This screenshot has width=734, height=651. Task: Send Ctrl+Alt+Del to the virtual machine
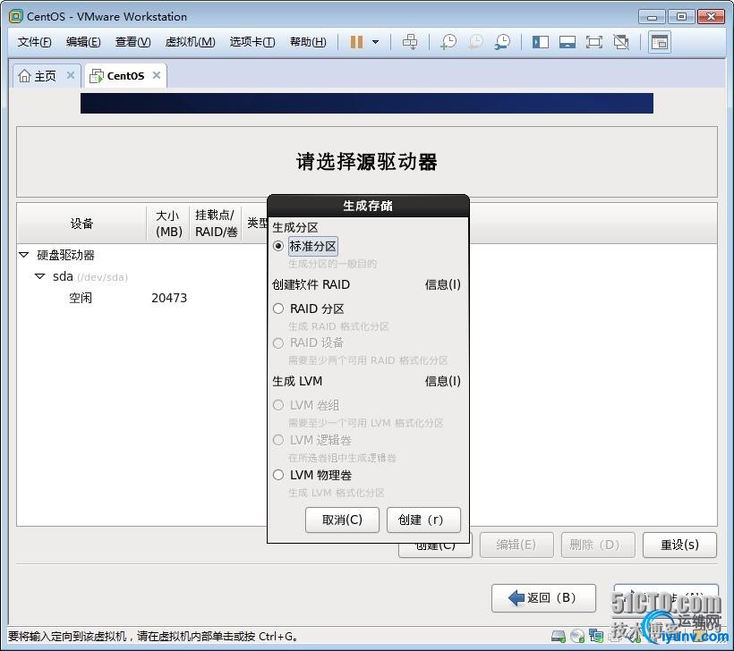410,42
